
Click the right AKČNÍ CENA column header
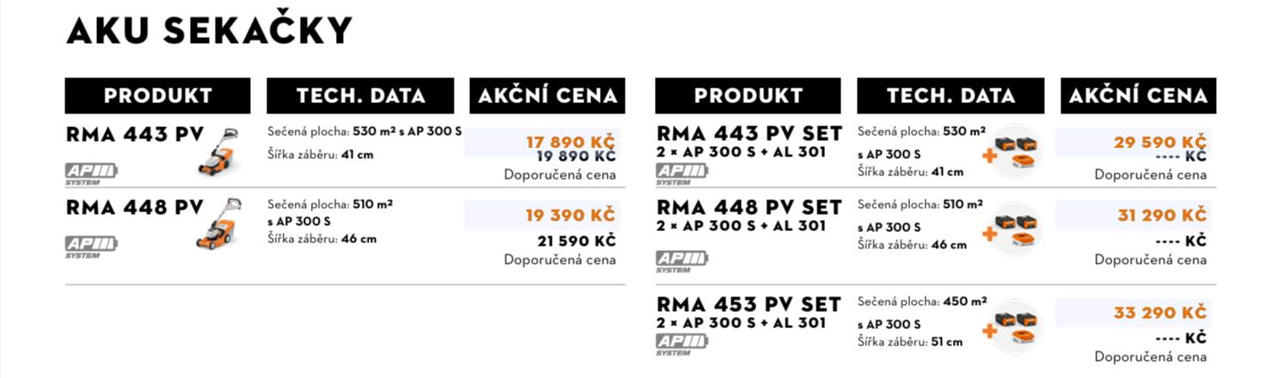click(x=1137, y=95)
